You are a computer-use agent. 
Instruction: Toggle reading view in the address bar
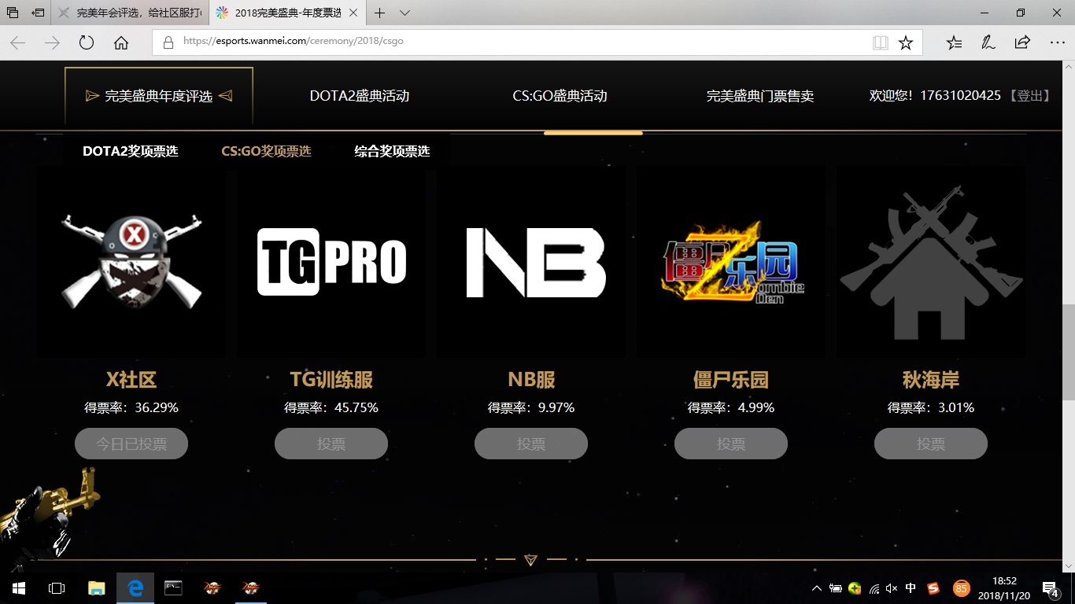click(880, 42)
